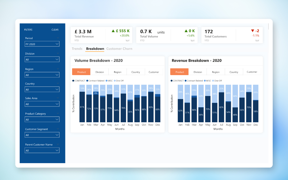Select Customer in Volume Breakdown

[154, 72]
